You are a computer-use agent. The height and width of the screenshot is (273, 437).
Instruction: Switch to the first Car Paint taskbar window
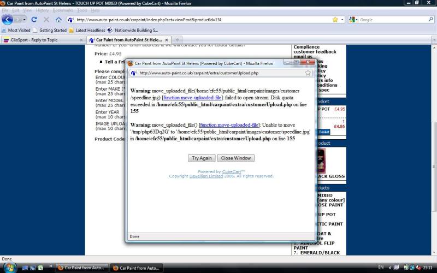(81, 268)
